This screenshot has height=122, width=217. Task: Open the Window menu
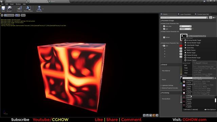(x=18, y=4)
